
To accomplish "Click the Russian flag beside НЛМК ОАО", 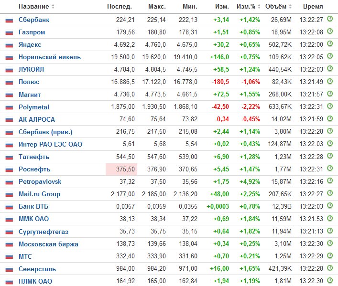I will 9,282.
